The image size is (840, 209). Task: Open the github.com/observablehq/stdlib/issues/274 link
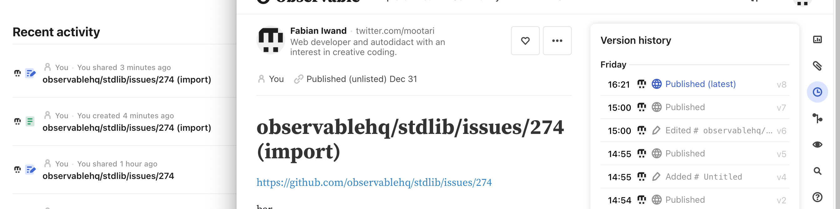point(374,183)
